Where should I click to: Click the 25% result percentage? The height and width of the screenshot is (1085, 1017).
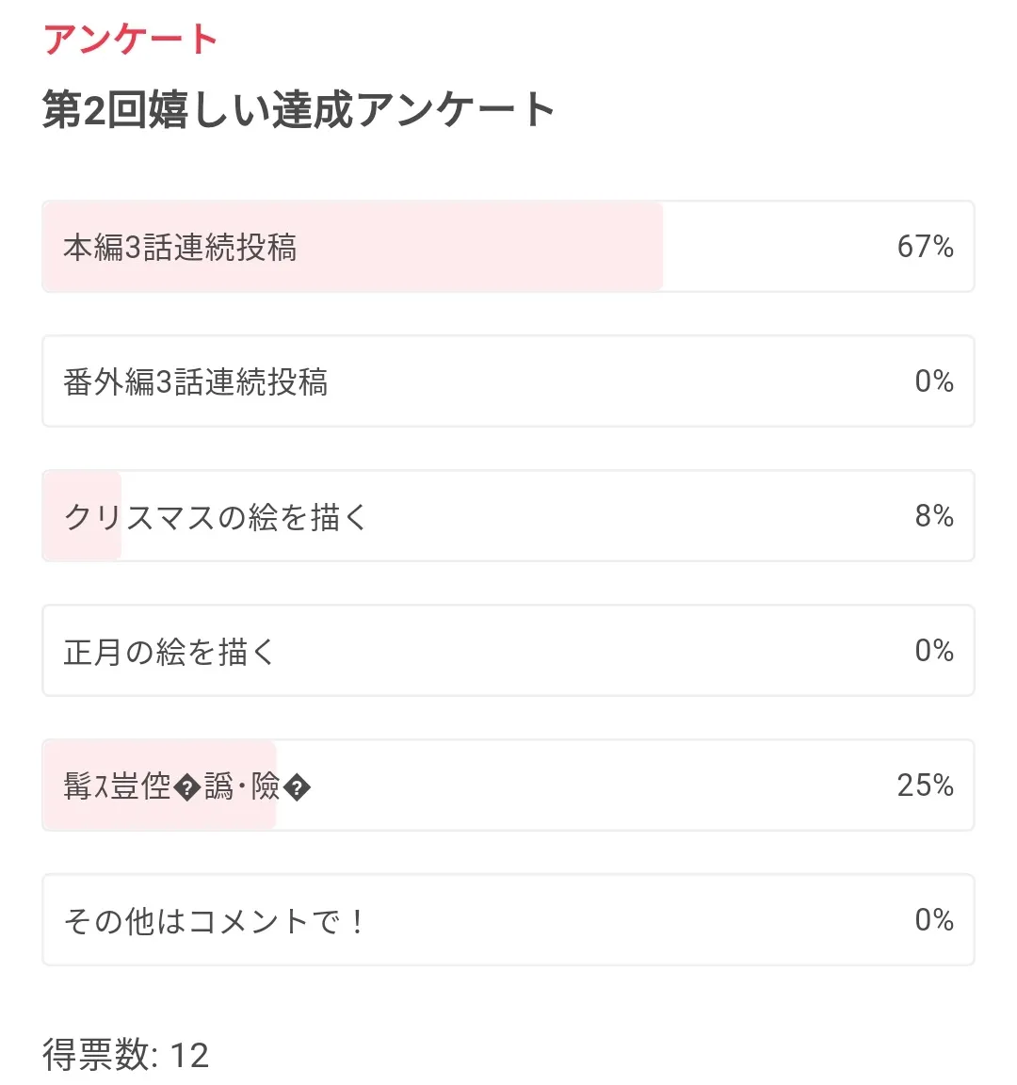point(925,785)
